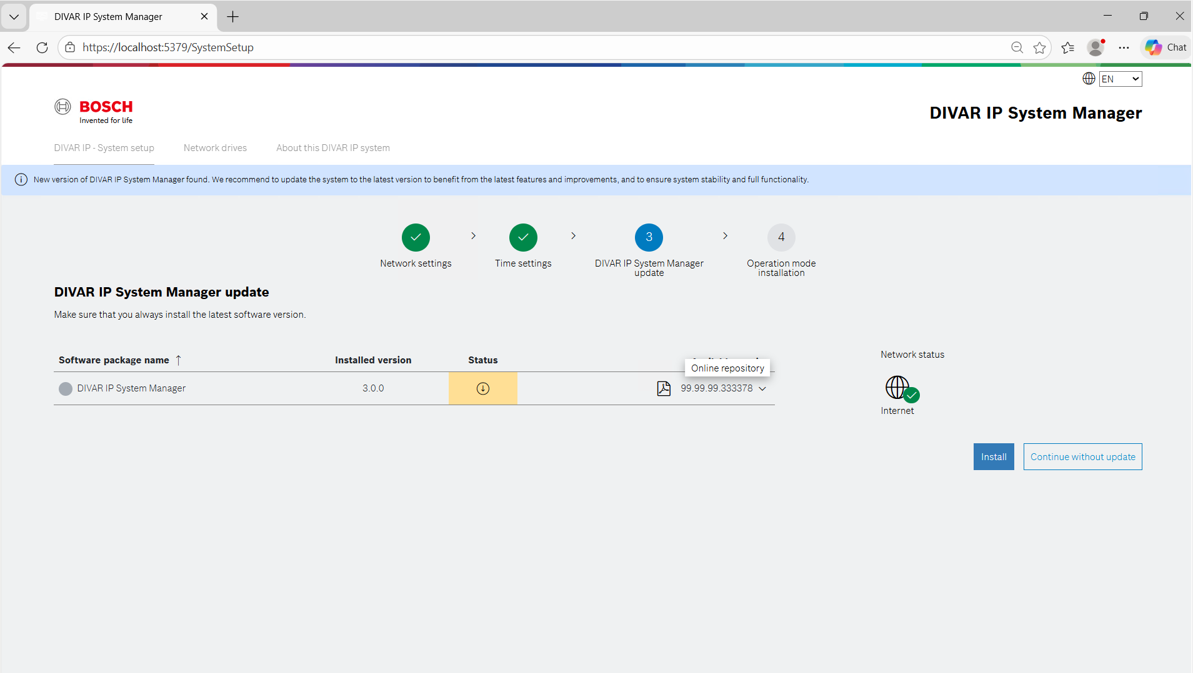Open the EN language dropdown
Image resolution: width=1193 pixels, height=673 pixels.
click(1121, 79)
